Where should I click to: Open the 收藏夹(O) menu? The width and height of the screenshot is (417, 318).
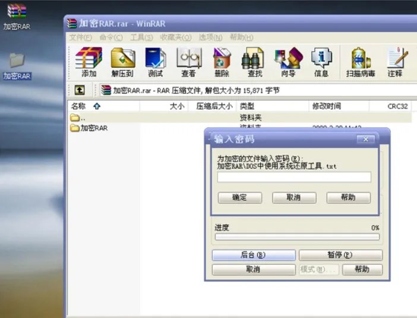pos(176,37)
